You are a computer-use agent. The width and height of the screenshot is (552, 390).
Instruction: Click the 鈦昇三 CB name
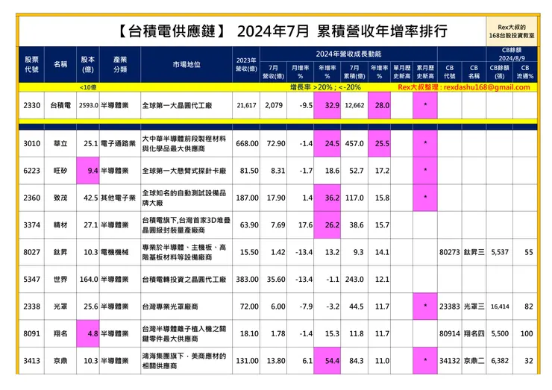474,252
